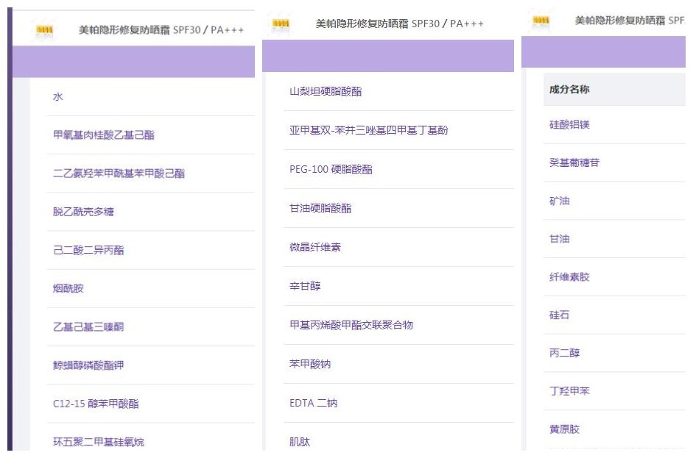Open 二乙氨羟苯甲酰基苯甲酸己酯 ingredient entry
Image resolution: width=693 pixels, height=458 pixels.
click(x=119, y=173)
